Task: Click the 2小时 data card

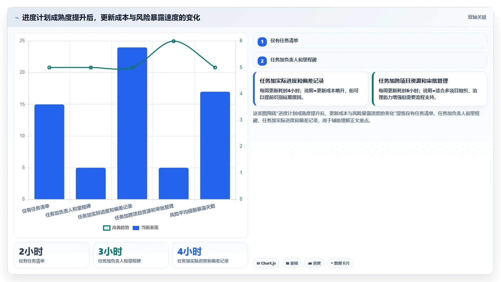Action: click(52, 255)
